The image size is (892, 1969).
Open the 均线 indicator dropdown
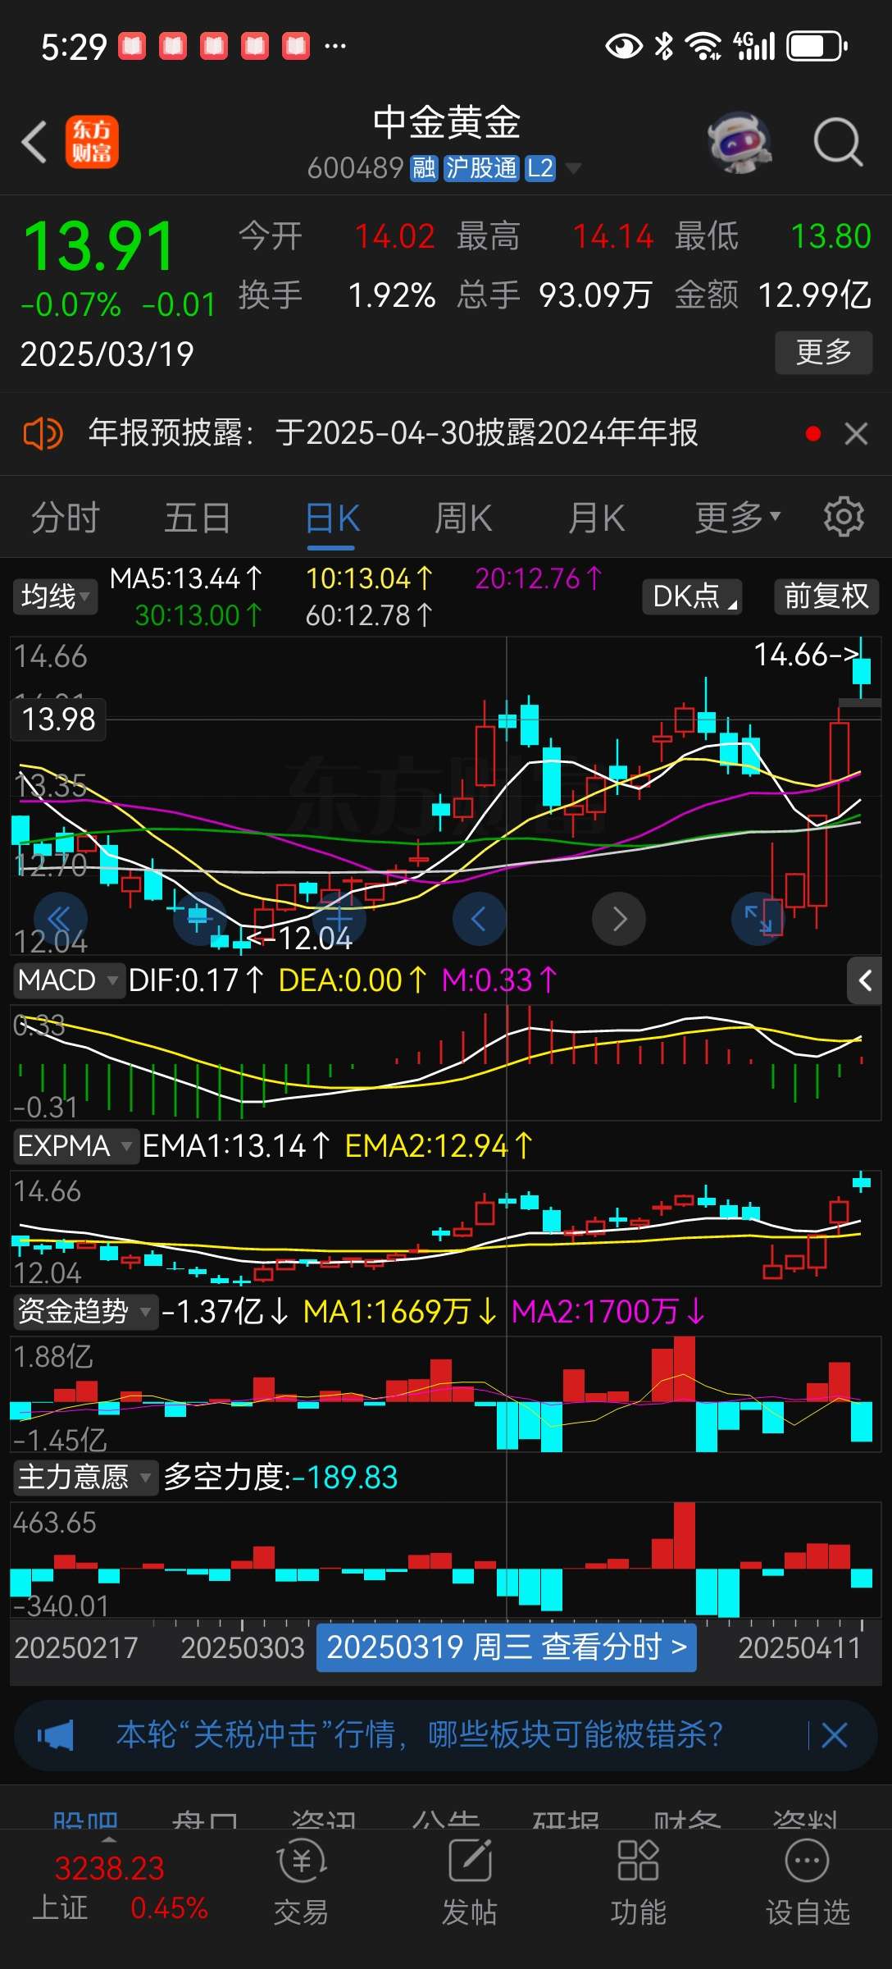(x=54, y=596)
